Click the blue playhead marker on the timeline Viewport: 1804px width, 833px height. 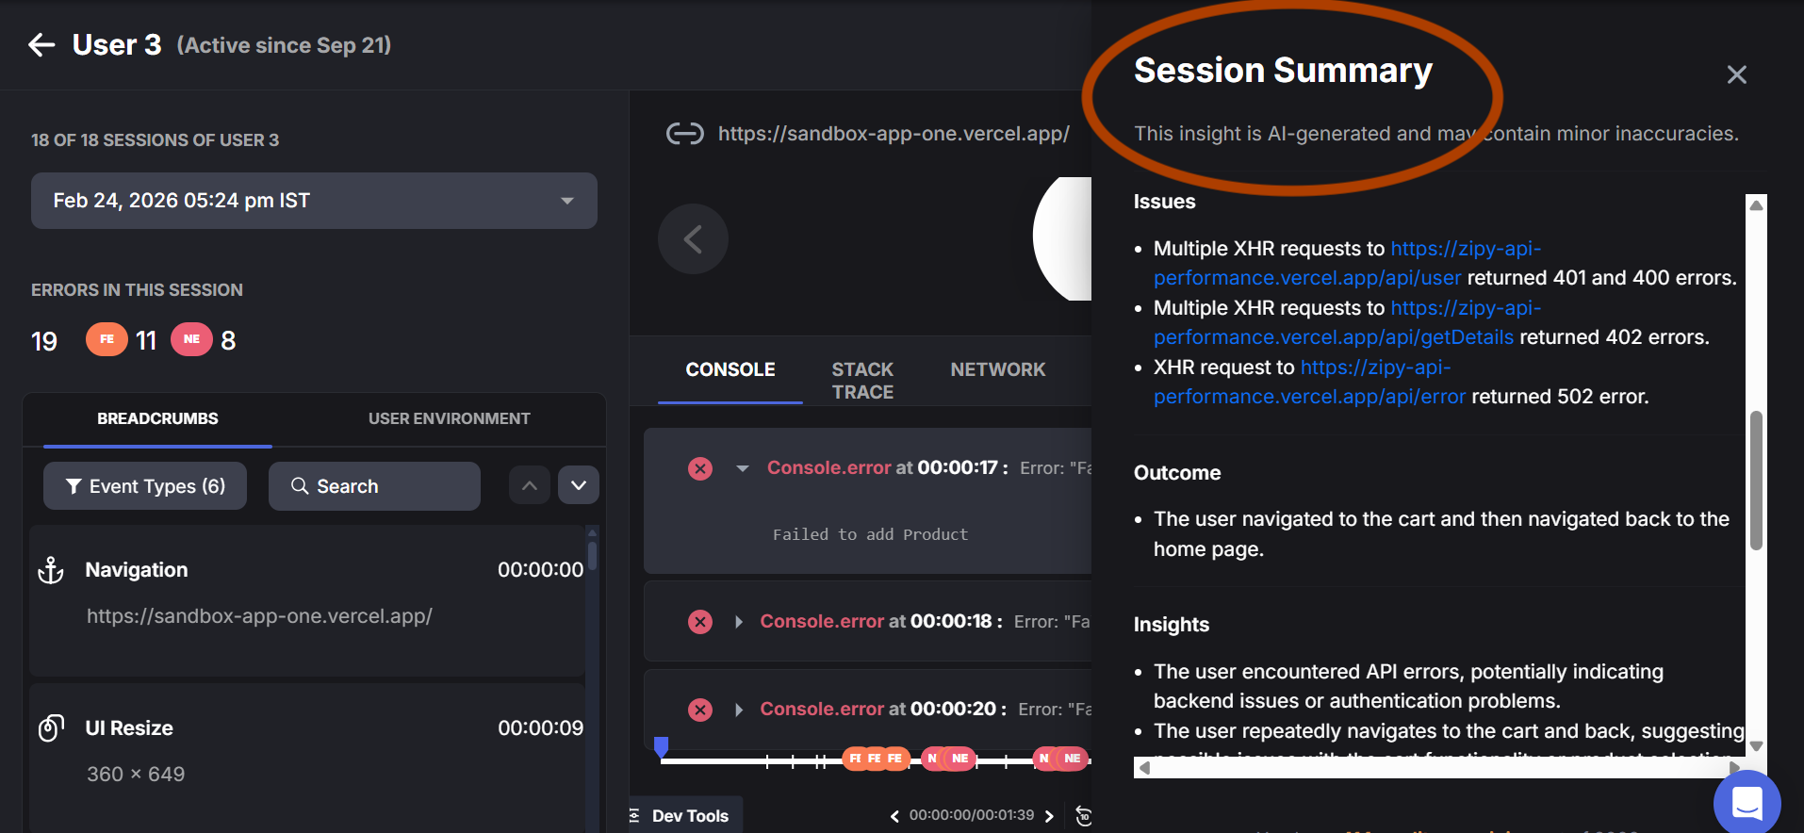click(x=662, y=746)
